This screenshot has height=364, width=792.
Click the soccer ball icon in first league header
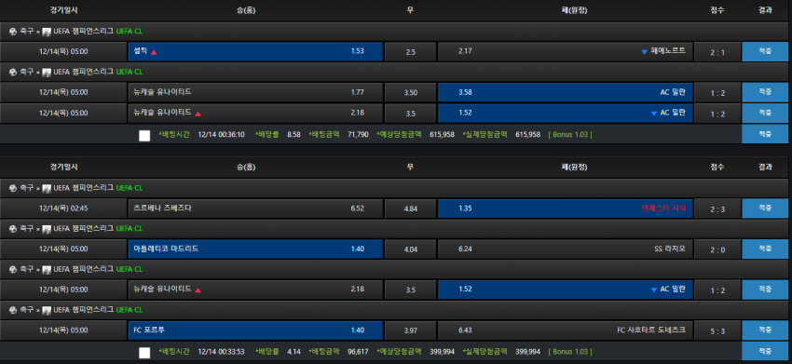click(13, 32)
